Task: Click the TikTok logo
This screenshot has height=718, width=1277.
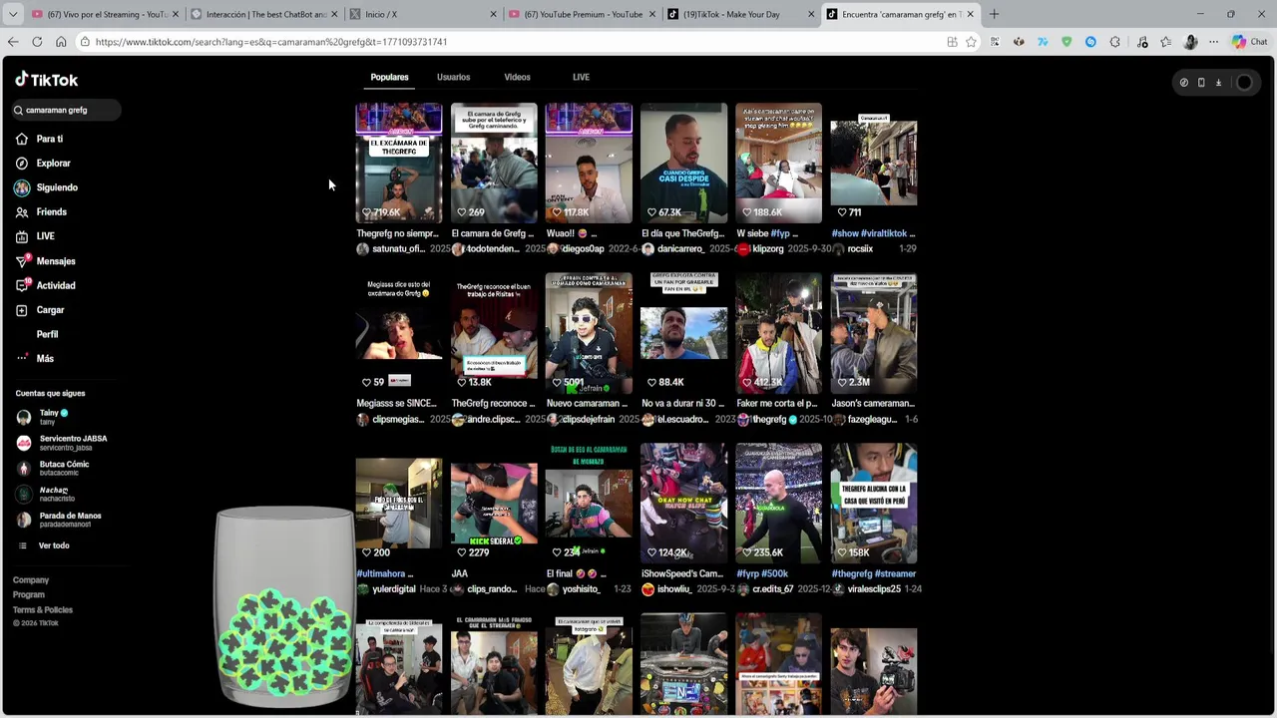Action: (46, 80)
